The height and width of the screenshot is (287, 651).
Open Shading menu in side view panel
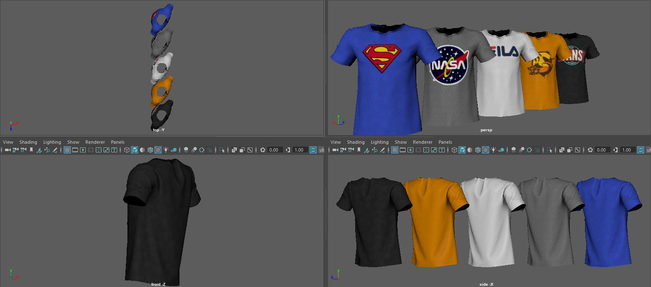coord(356,142)
